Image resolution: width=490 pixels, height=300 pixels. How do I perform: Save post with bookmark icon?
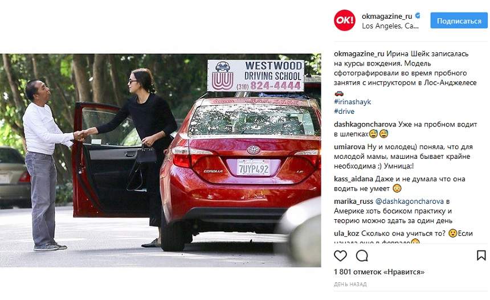(481, 256)
